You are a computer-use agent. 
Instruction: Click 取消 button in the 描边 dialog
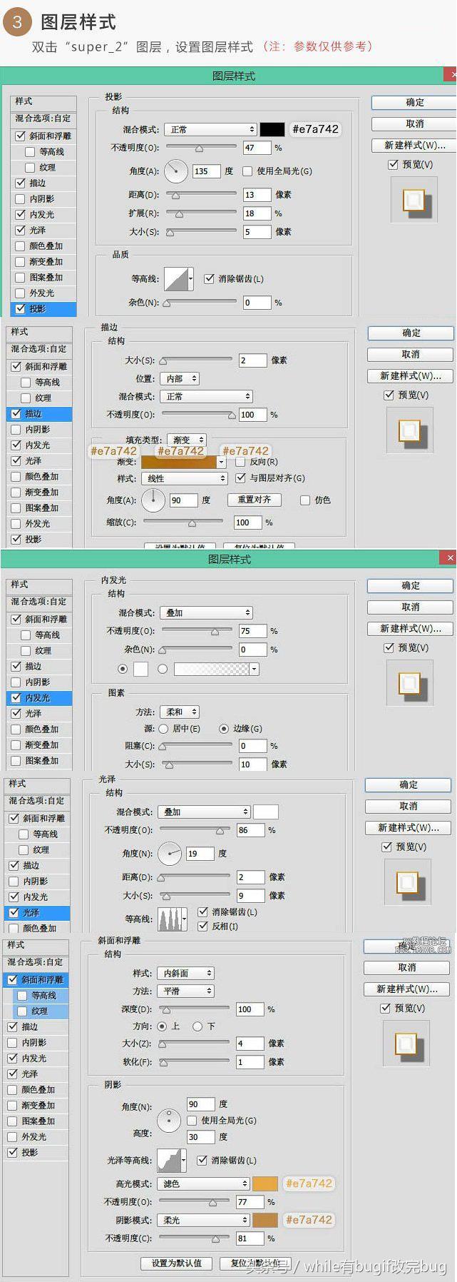click(410, 354)
